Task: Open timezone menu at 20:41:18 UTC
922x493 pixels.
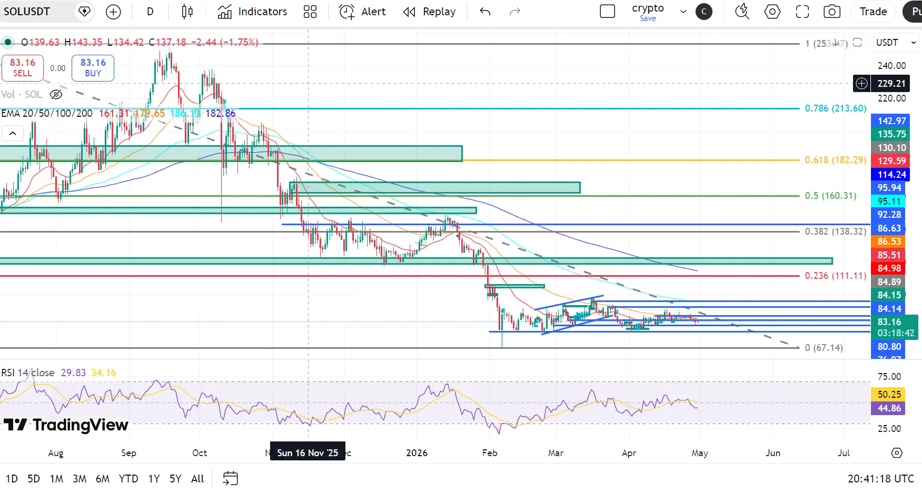Action: [881, 479]
